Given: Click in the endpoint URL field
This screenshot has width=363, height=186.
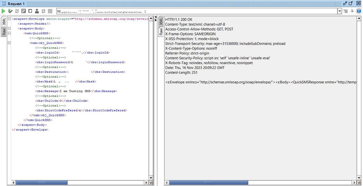Looking at the screenshot, I should click(197, 11).
